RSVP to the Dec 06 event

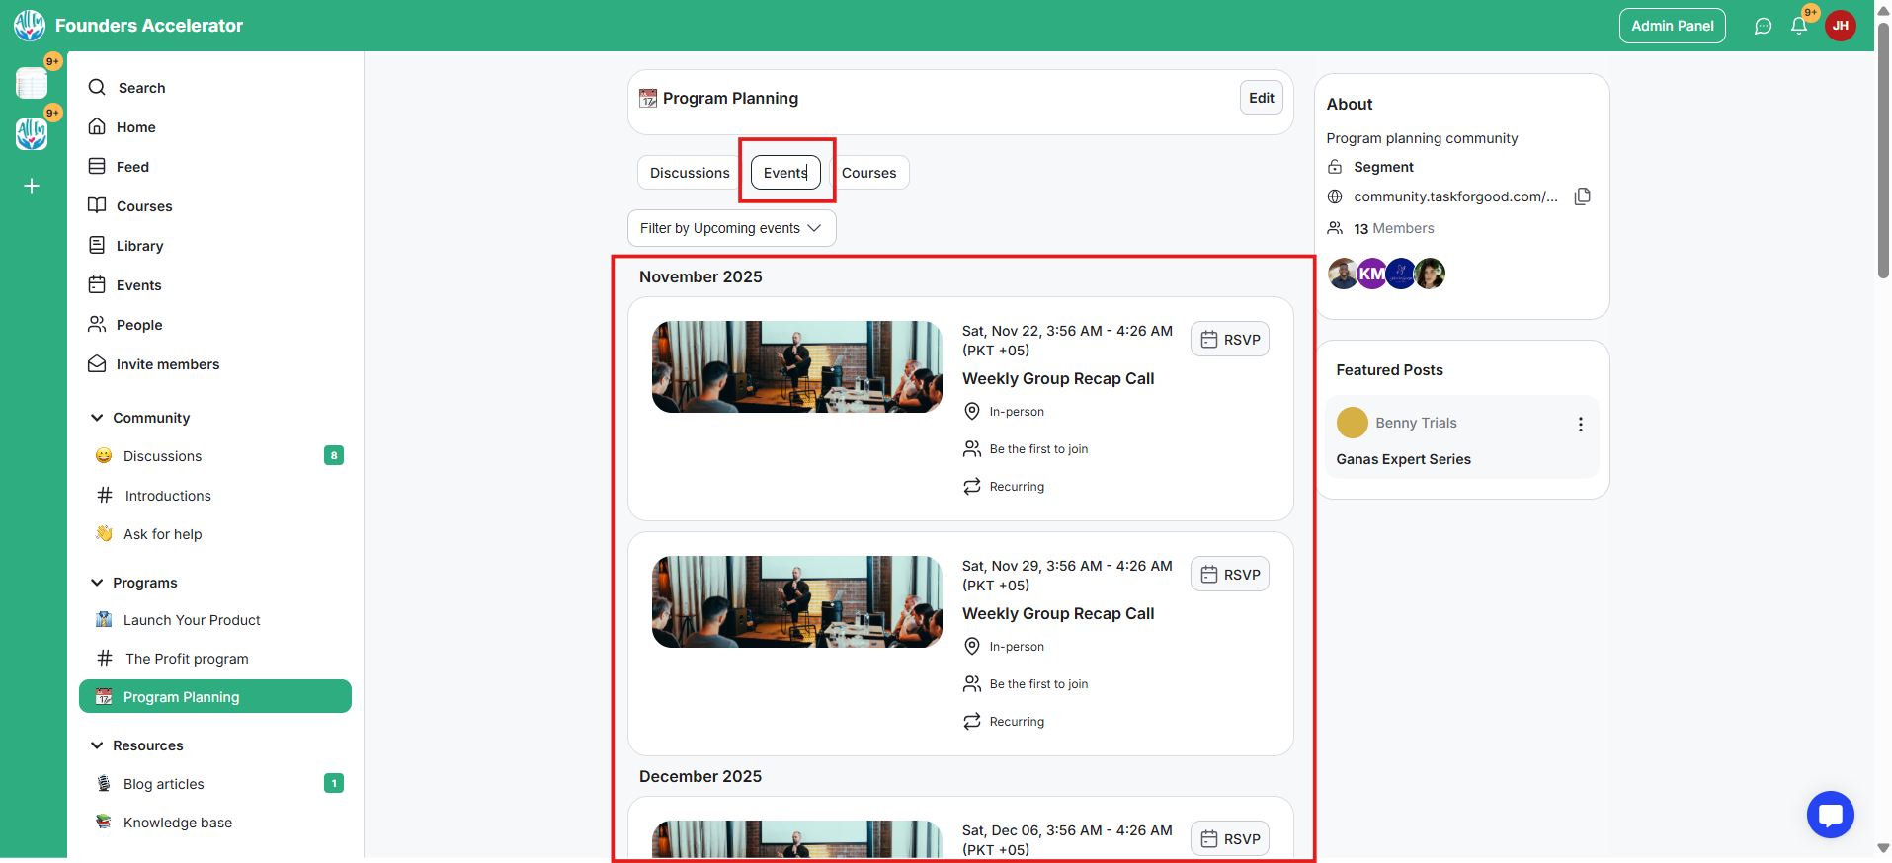pos(1230,839)
